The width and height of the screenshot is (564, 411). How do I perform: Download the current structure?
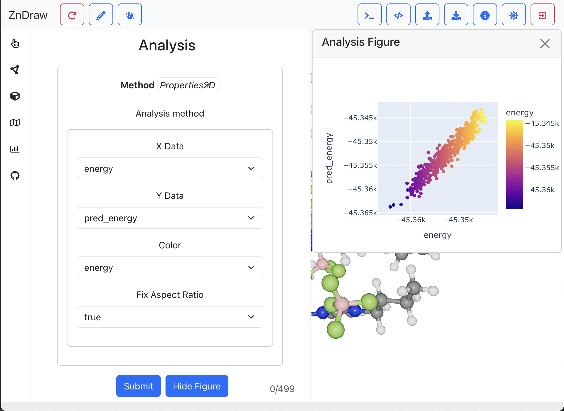456,14
